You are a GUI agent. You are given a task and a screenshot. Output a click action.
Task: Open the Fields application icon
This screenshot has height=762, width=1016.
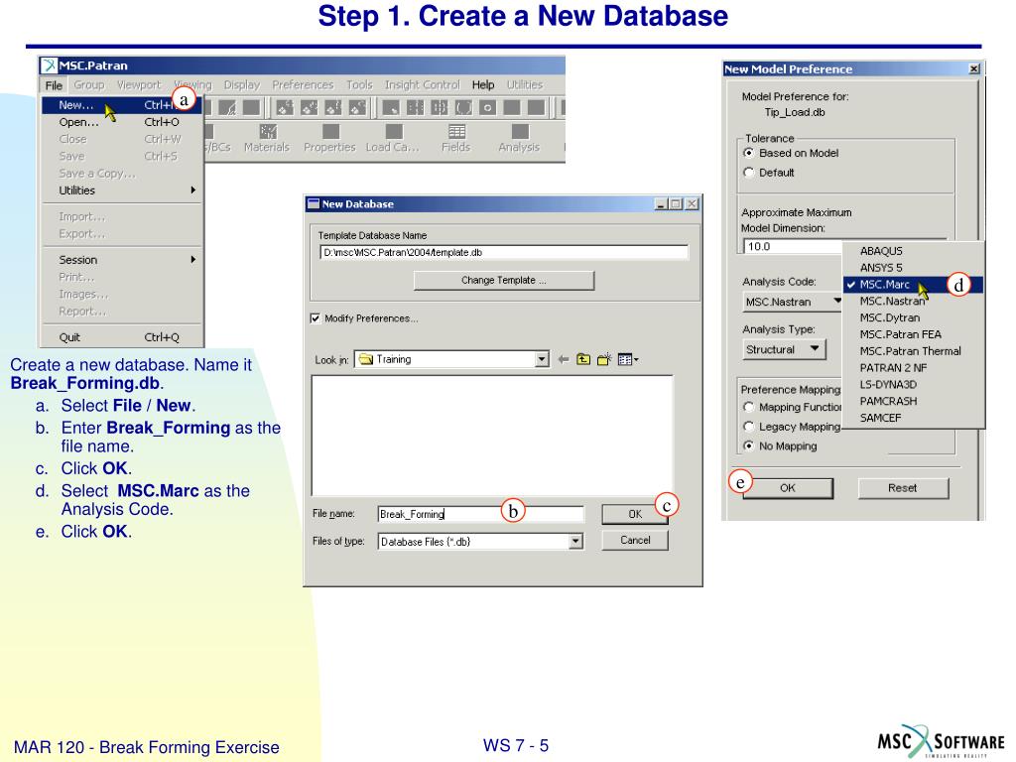456,139
